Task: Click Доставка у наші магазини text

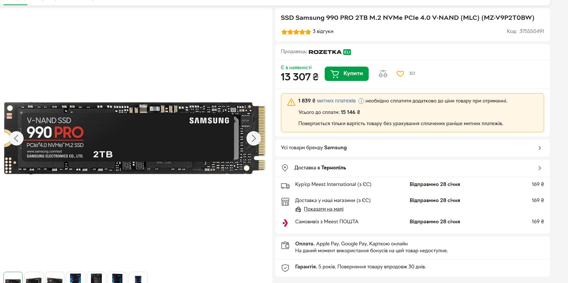Action: [333, 200]
